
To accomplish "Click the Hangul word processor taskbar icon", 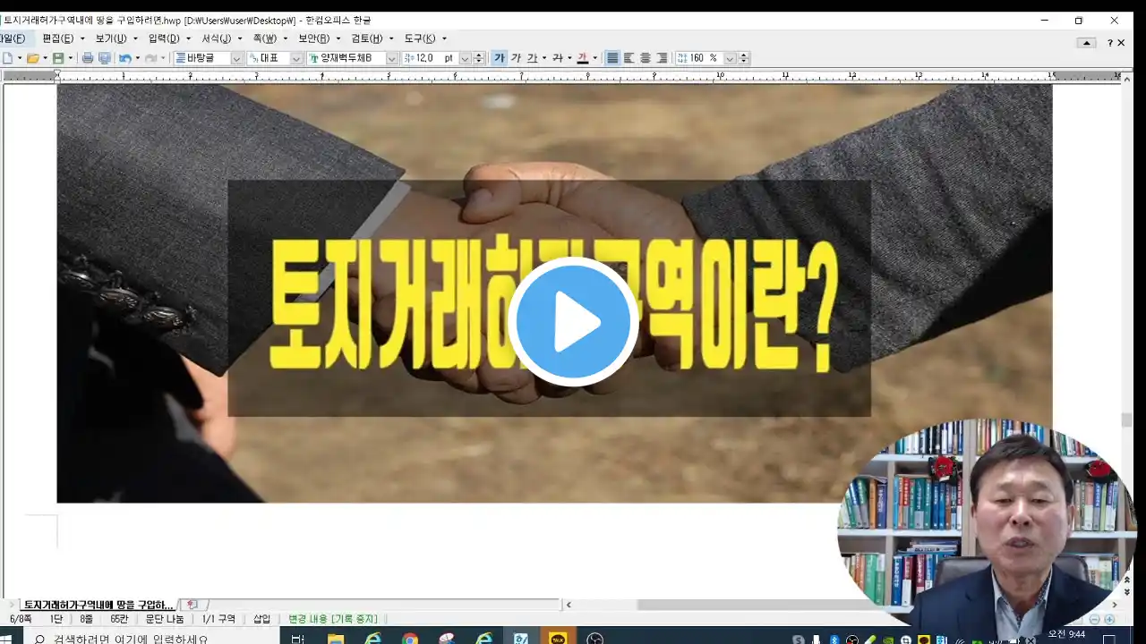I will point(520,639).
